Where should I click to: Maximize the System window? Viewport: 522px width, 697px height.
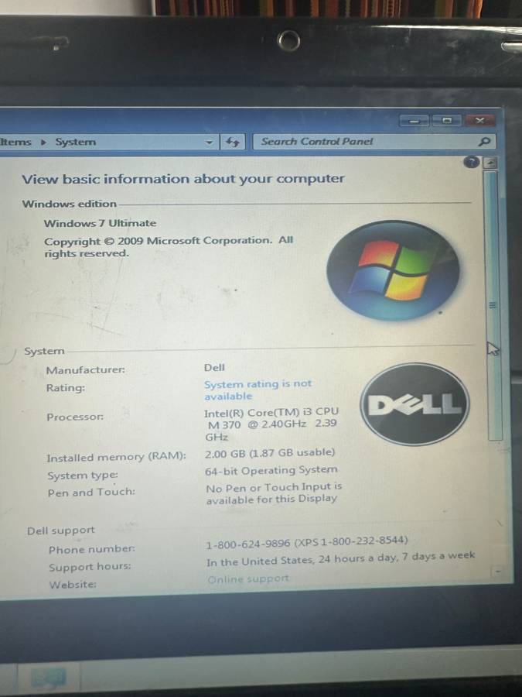[x=447, y=121]
